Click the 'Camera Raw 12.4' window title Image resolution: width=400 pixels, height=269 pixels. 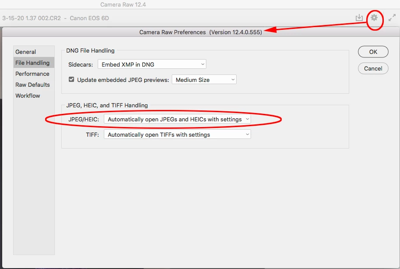pyautogui.click(x=123, y=4)
